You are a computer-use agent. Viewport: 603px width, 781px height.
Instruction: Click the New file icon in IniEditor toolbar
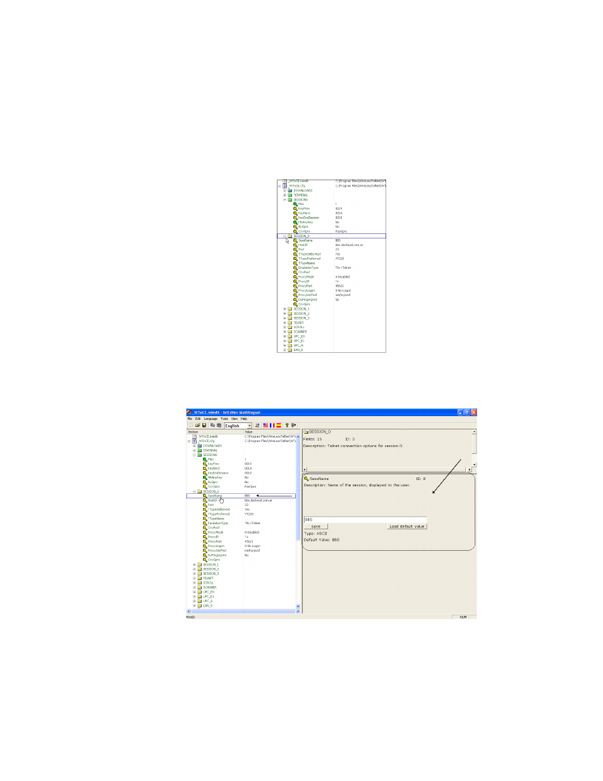[191, 426]
